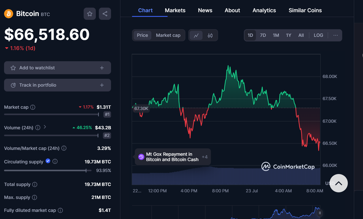This screenshot has height=219, width=363.
Task: Click the scroll-to-top arrow button
Action: click(339, 183)
